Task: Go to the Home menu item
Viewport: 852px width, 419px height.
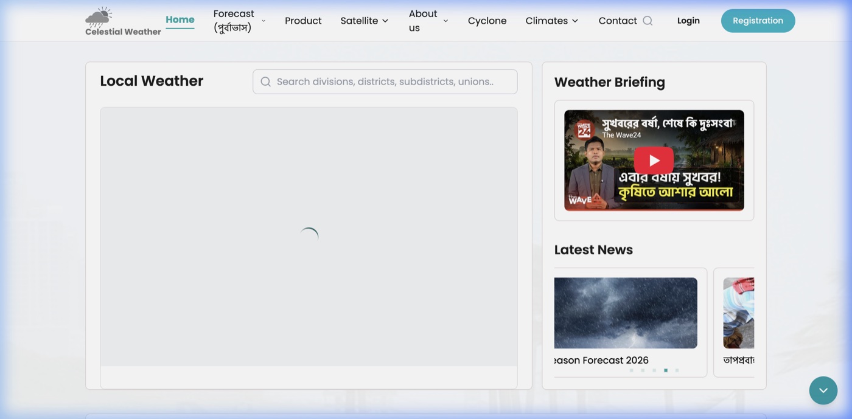Action: [180, 19]
